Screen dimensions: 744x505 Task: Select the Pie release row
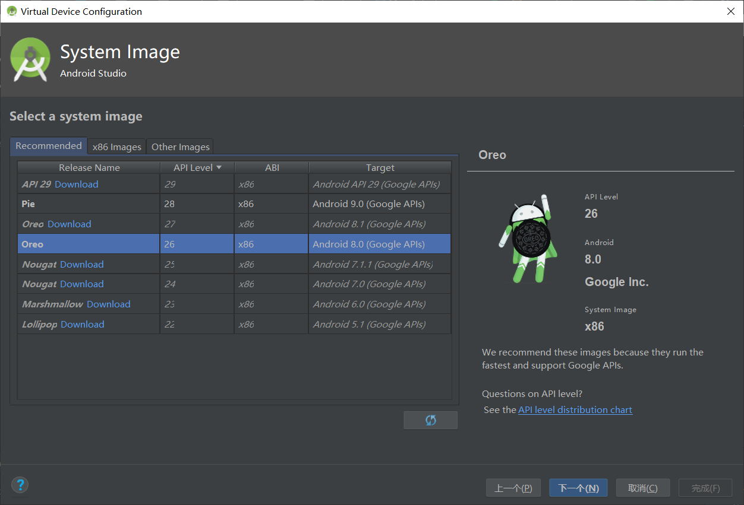[x=234, y=204]
